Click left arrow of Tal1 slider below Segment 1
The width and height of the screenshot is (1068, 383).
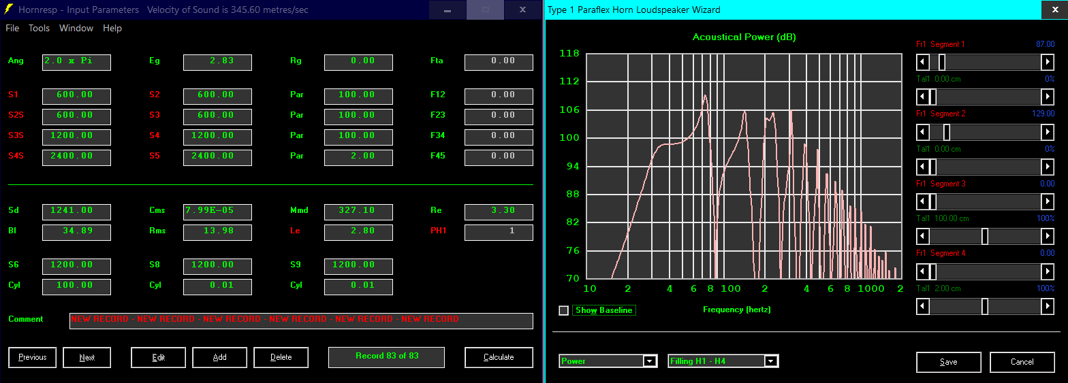[922, 97]
